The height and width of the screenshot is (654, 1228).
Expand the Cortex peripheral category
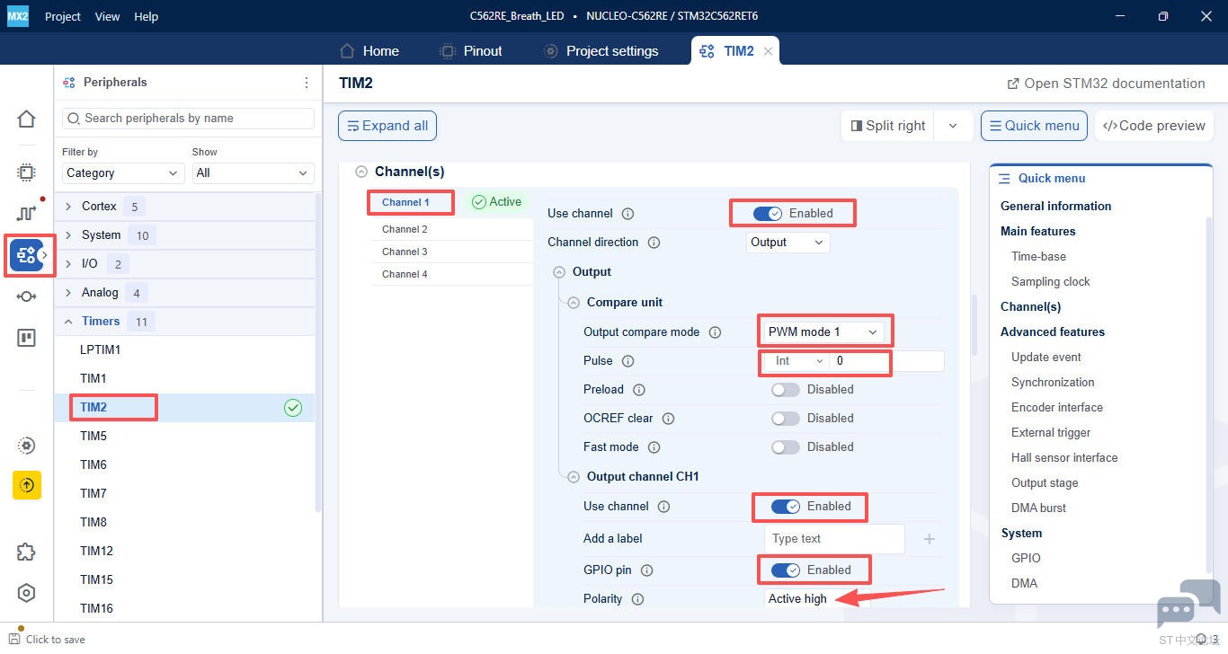[x=68, y=207]
